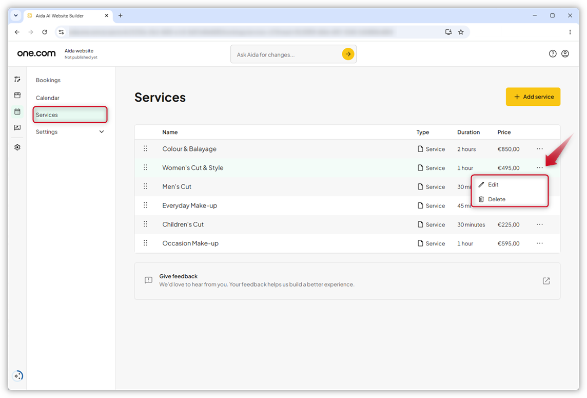Viewport: 587px width, 398px height.
Task: Click the Everyday Make-up service name
Action: (x=190, y=205)
